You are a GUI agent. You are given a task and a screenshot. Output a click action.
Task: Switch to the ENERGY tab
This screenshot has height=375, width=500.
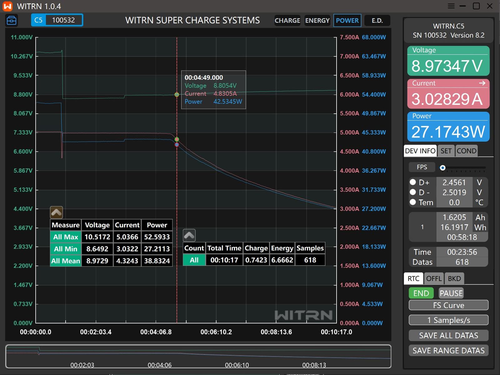click(x=317, y=21)
